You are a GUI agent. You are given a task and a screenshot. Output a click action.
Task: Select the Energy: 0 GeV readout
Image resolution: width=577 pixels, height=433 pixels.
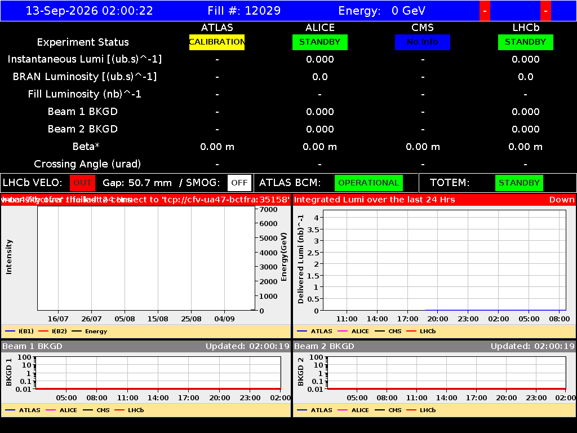[382, 11]
